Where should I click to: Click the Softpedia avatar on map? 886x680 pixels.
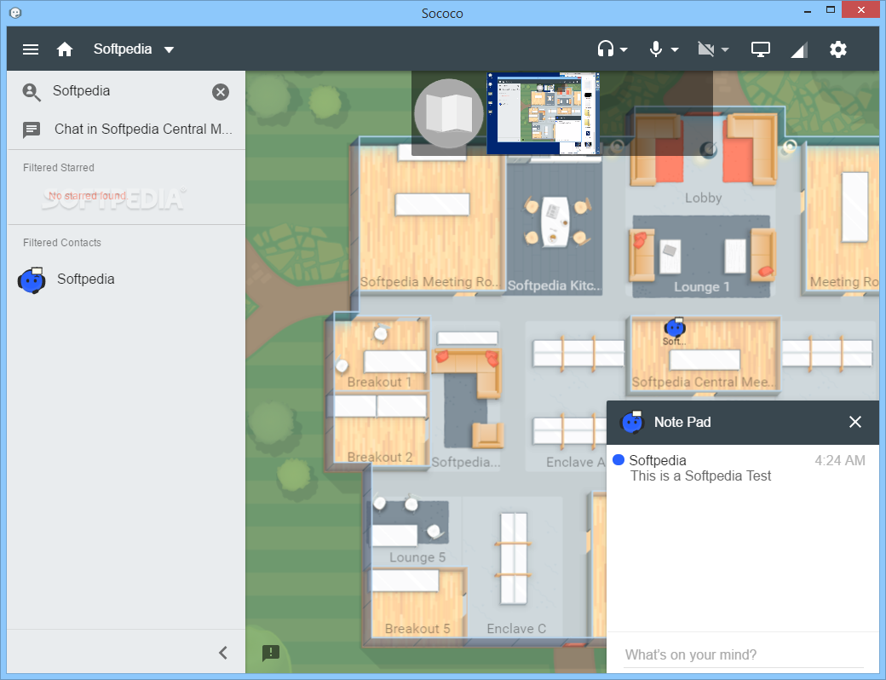675,327
